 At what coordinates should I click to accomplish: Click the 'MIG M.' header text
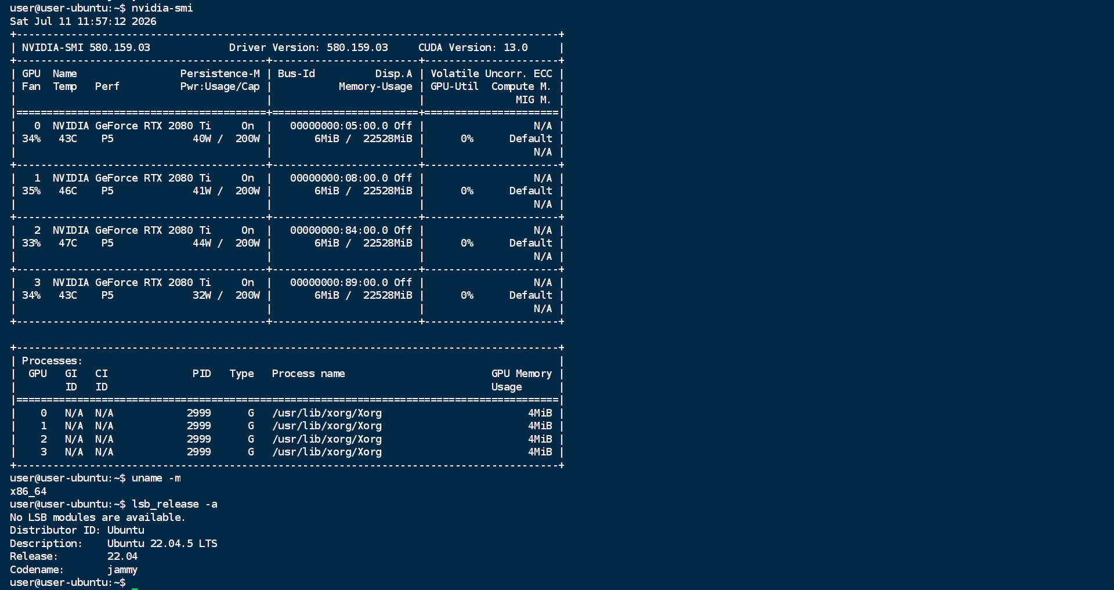(533, 100)
